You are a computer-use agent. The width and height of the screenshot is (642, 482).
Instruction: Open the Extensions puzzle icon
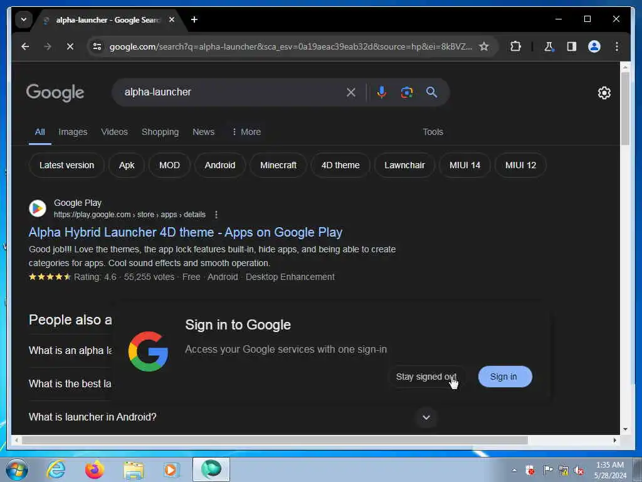(x=515, y=46)
